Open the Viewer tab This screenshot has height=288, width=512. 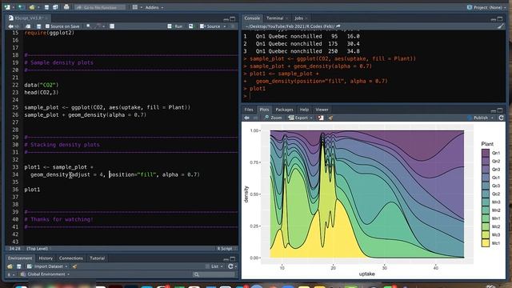(322, 110)
